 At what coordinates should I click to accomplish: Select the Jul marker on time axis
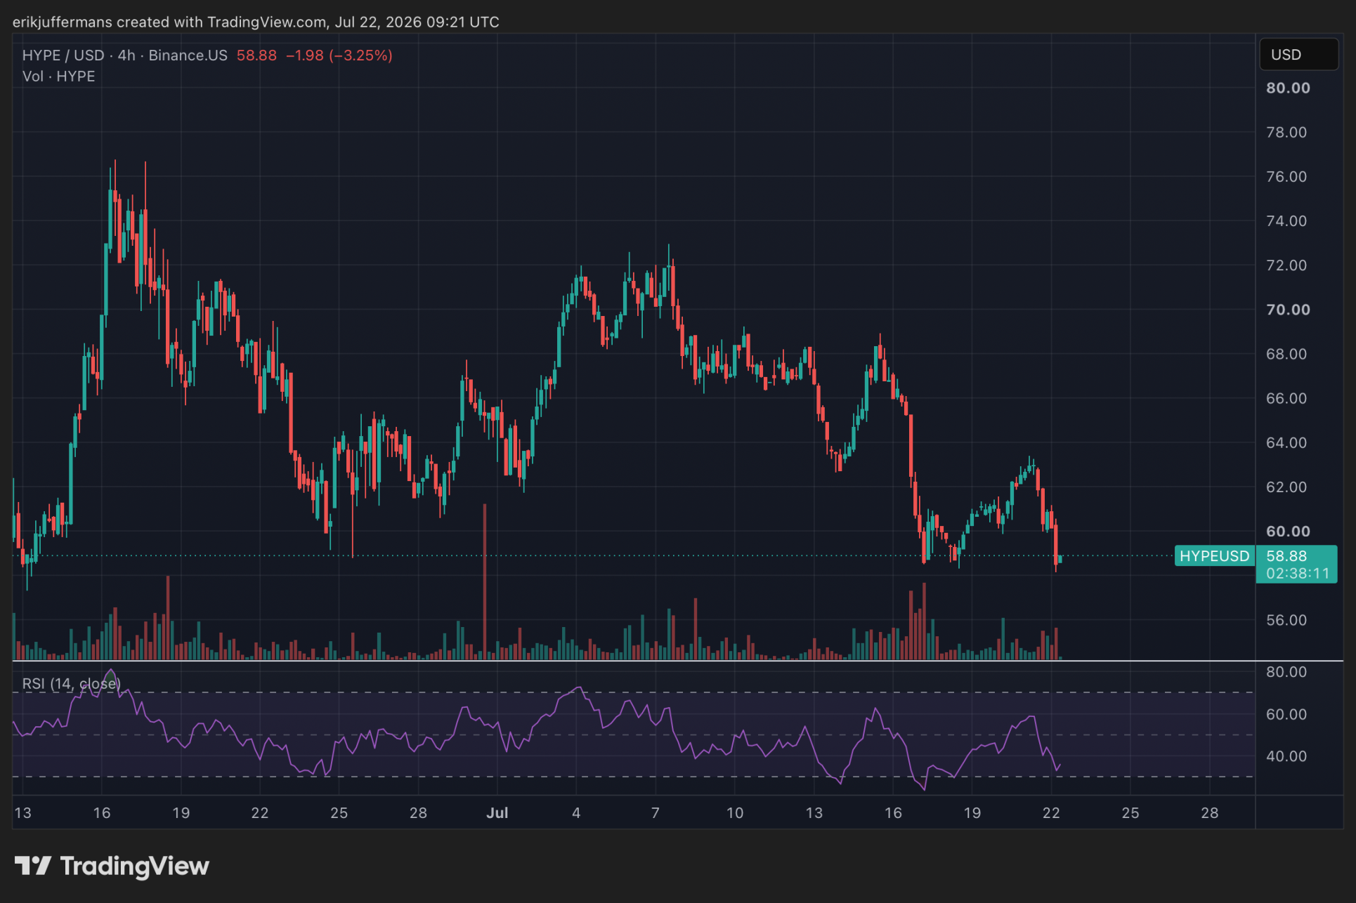(x=497, y=812)
